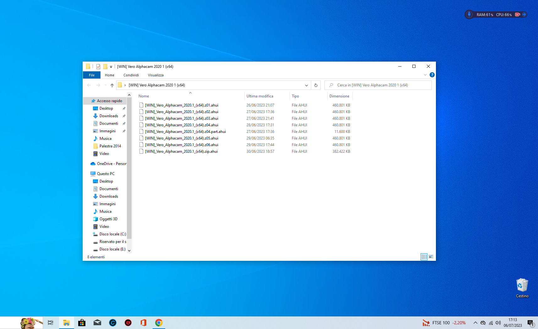The image size is (538, 329).
Task: Open volume control in tray
Action: pyautogui.click(x=498, y=323)
